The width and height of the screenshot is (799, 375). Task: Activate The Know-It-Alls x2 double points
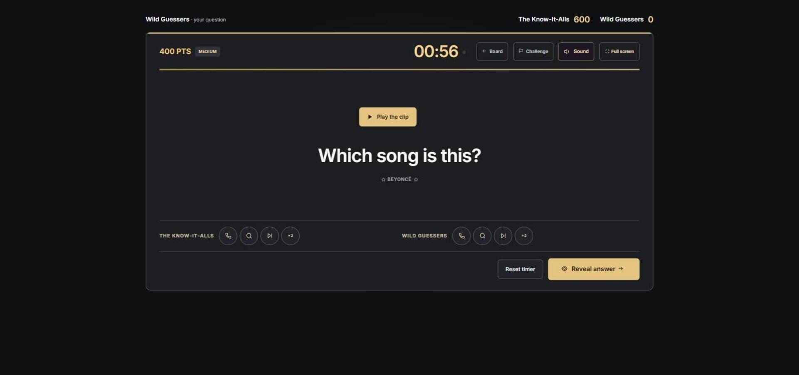tap(290, 236)
